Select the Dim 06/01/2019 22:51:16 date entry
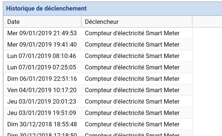This screenshot has height=136, width=222. click(42, 79)
